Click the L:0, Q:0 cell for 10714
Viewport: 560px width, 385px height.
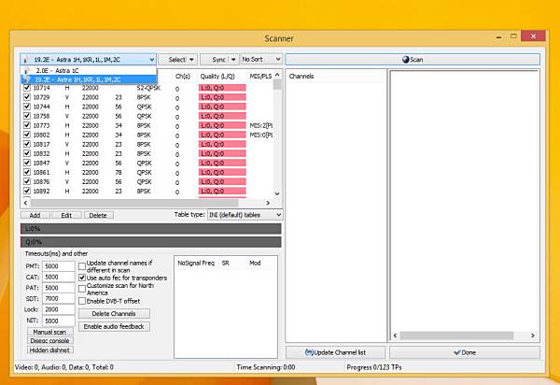point(222,88)
